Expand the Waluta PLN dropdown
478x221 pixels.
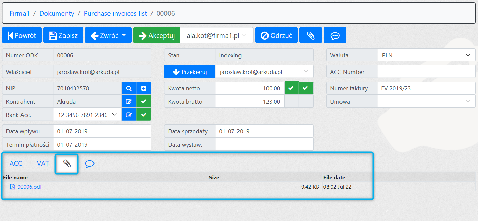pyautogui.click(x=426, y=55)
